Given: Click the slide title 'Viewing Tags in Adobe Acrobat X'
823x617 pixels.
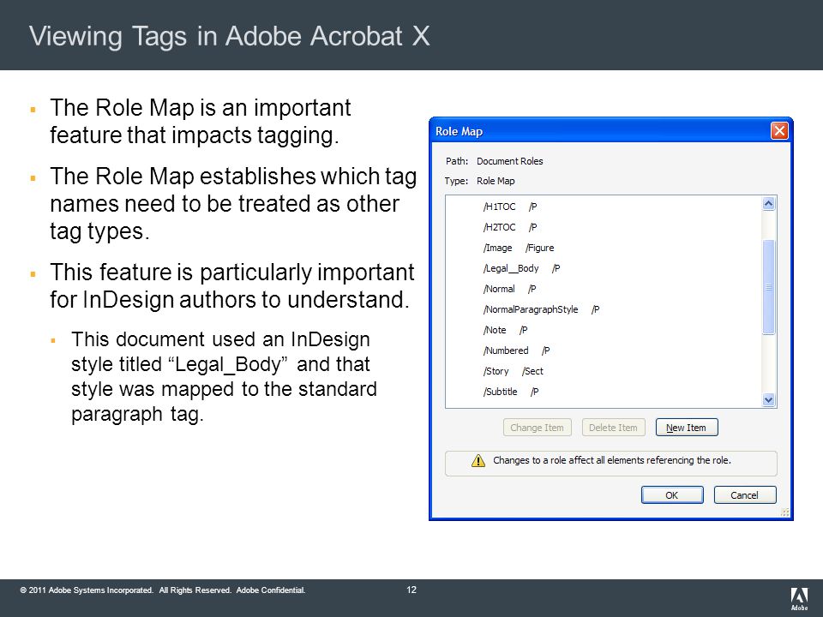Looking at the screenshot, I should 230,36.
